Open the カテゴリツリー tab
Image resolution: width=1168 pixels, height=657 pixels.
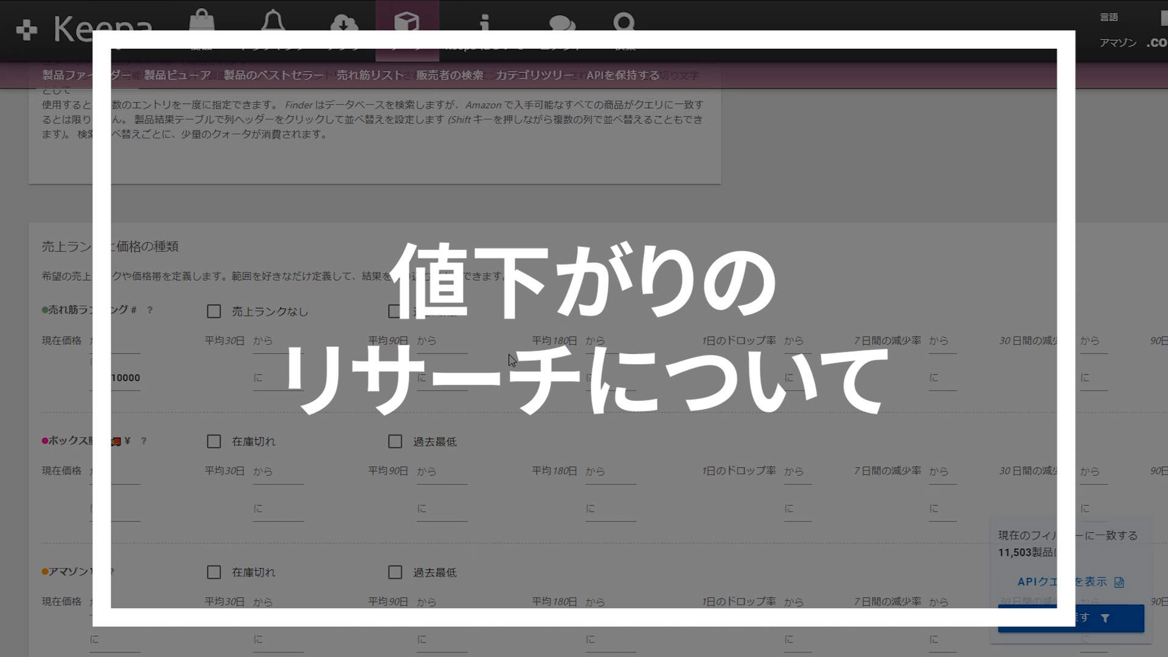(x=535, y=75)
